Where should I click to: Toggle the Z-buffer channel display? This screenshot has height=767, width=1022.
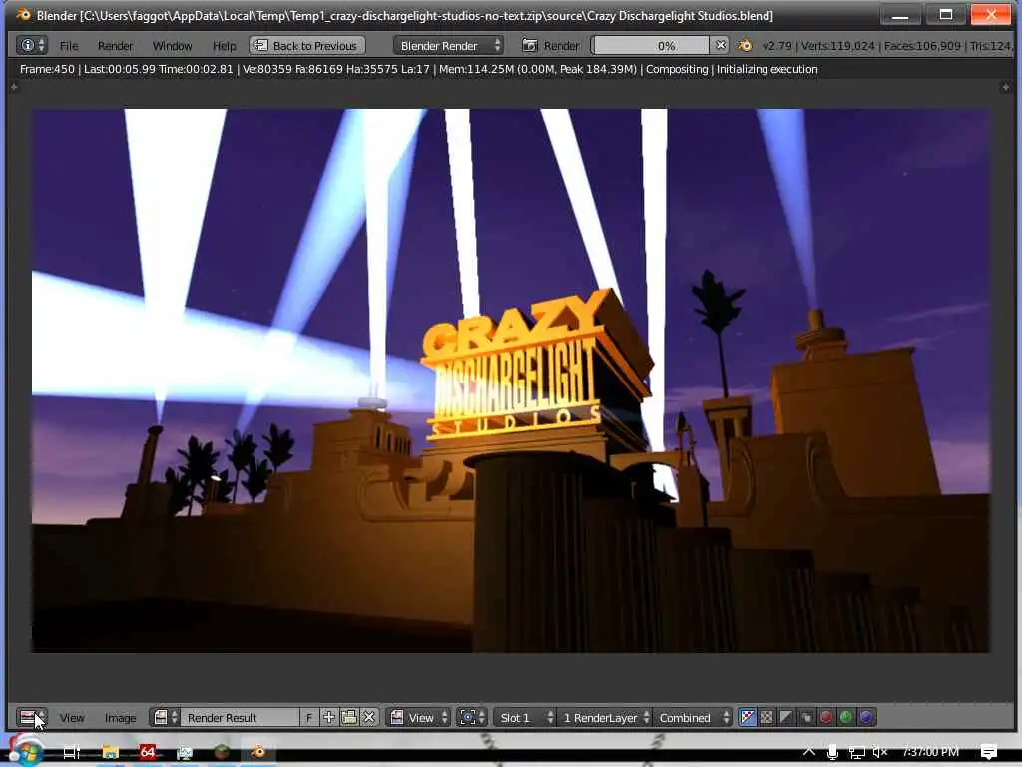(806, 717)
